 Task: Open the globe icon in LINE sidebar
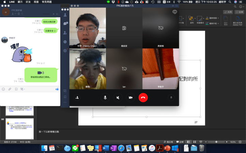click(65, 51)
